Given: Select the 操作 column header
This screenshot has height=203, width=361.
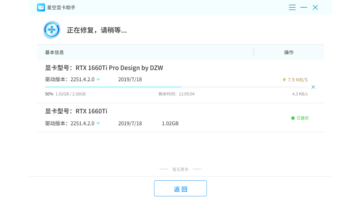Looking at the screenshot, I should coord(289,52).
